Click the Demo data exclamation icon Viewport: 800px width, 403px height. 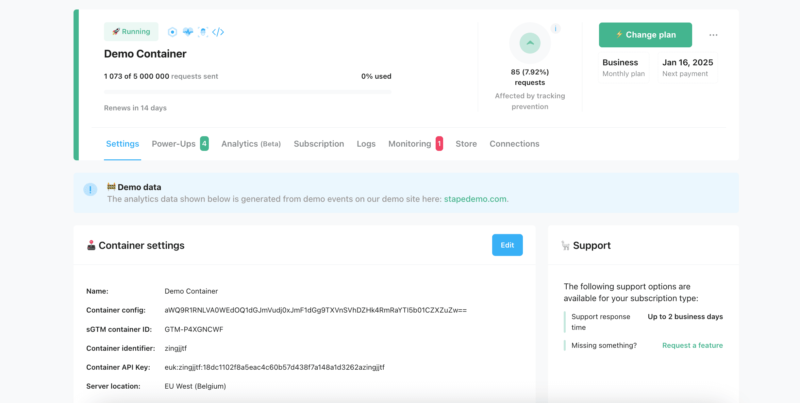pyautogui.click(x=90, y=189)
